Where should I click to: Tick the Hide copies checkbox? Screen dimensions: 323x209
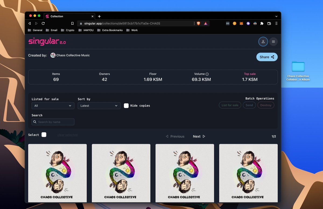click(126, 105)
